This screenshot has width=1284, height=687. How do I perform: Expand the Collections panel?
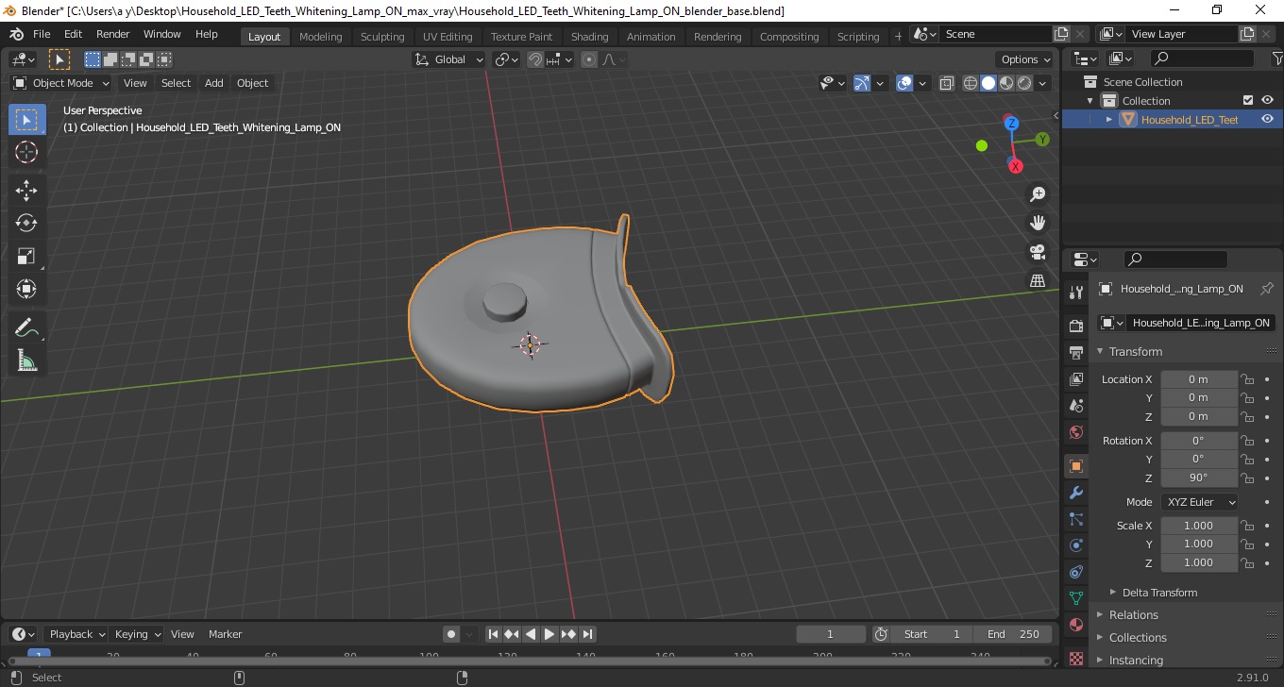point(1138,637)
